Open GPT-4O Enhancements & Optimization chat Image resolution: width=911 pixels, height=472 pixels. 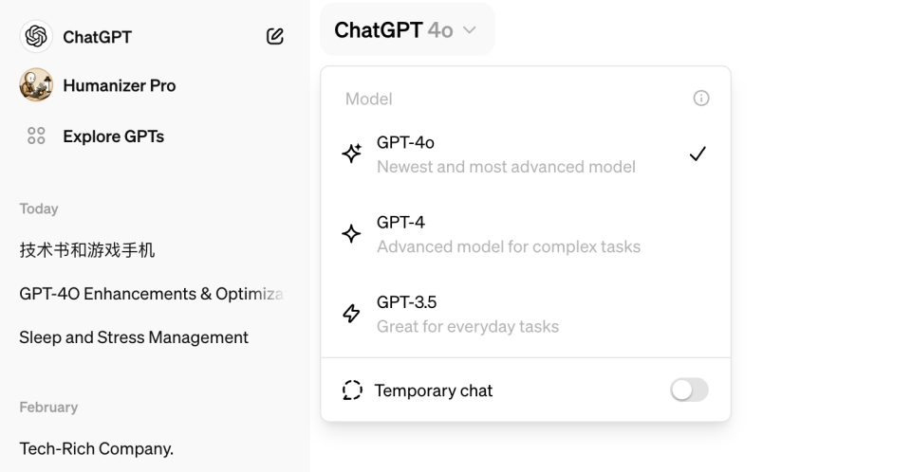tap(151, 294)
